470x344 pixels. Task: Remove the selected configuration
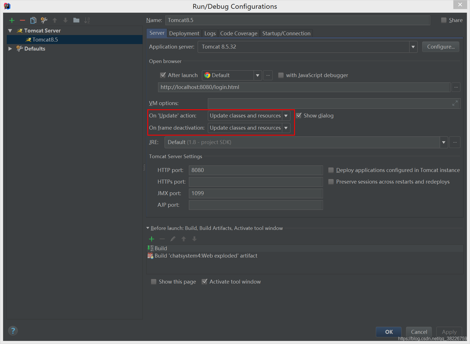point(23,20)
